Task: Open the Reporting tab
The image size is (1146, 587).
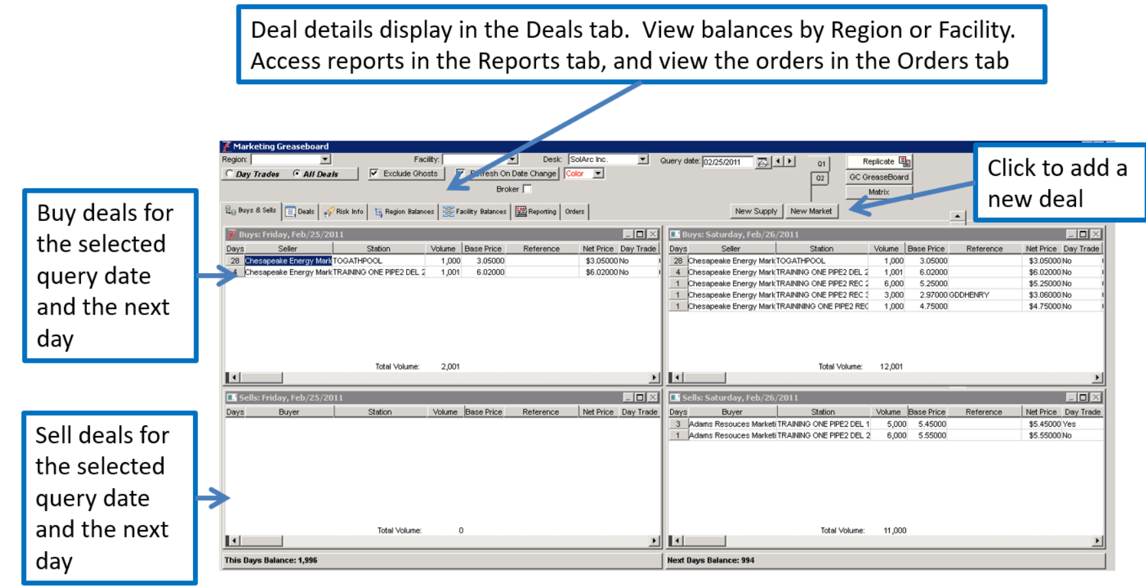Action: (x=536, y=211)
